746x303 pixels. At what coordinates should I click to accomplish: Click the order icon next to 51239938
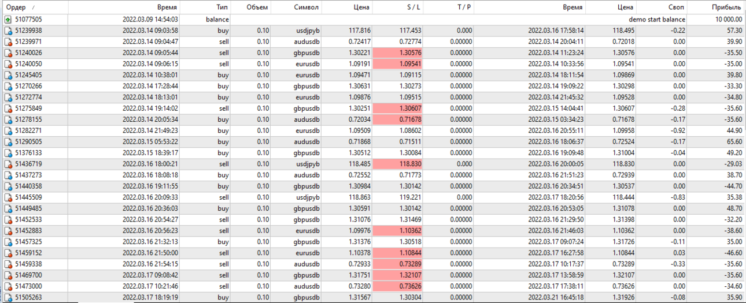[x=8, y=31]
